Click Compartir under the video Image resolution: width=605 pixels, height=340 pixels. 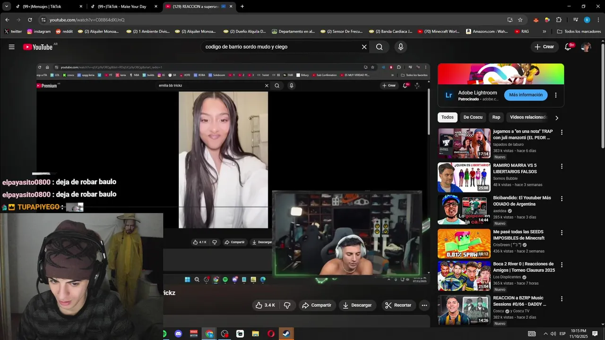pos(317,305)
